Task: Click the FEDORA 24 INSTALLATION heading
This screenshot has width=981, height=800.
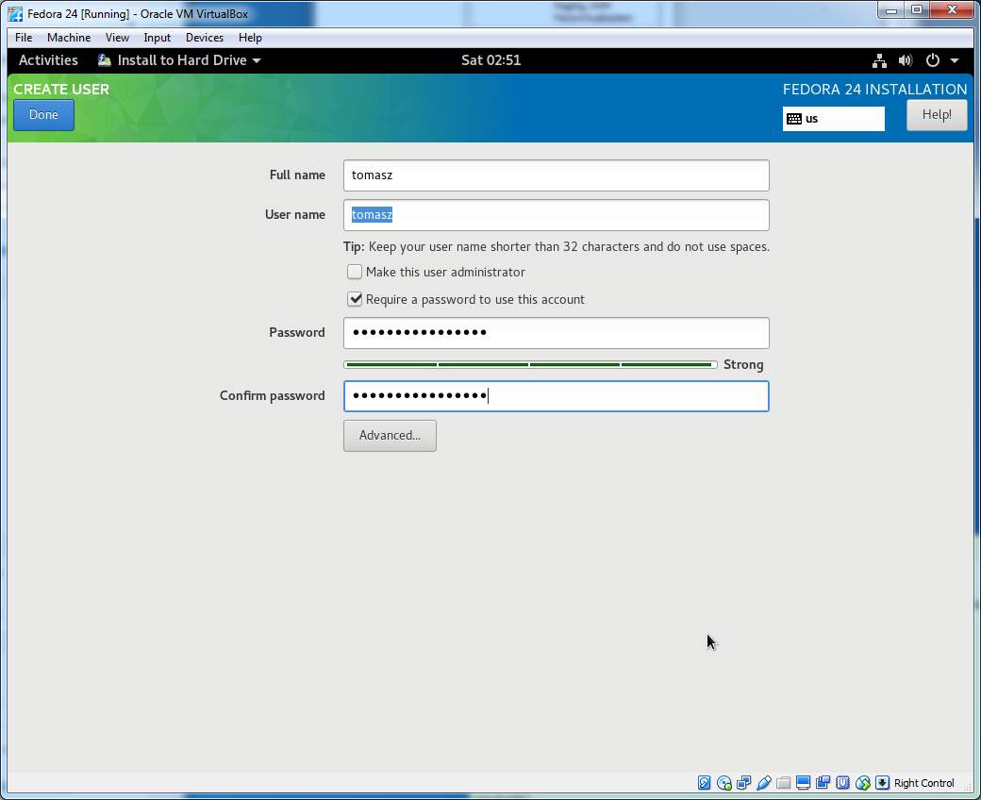Action: point(874,90)
